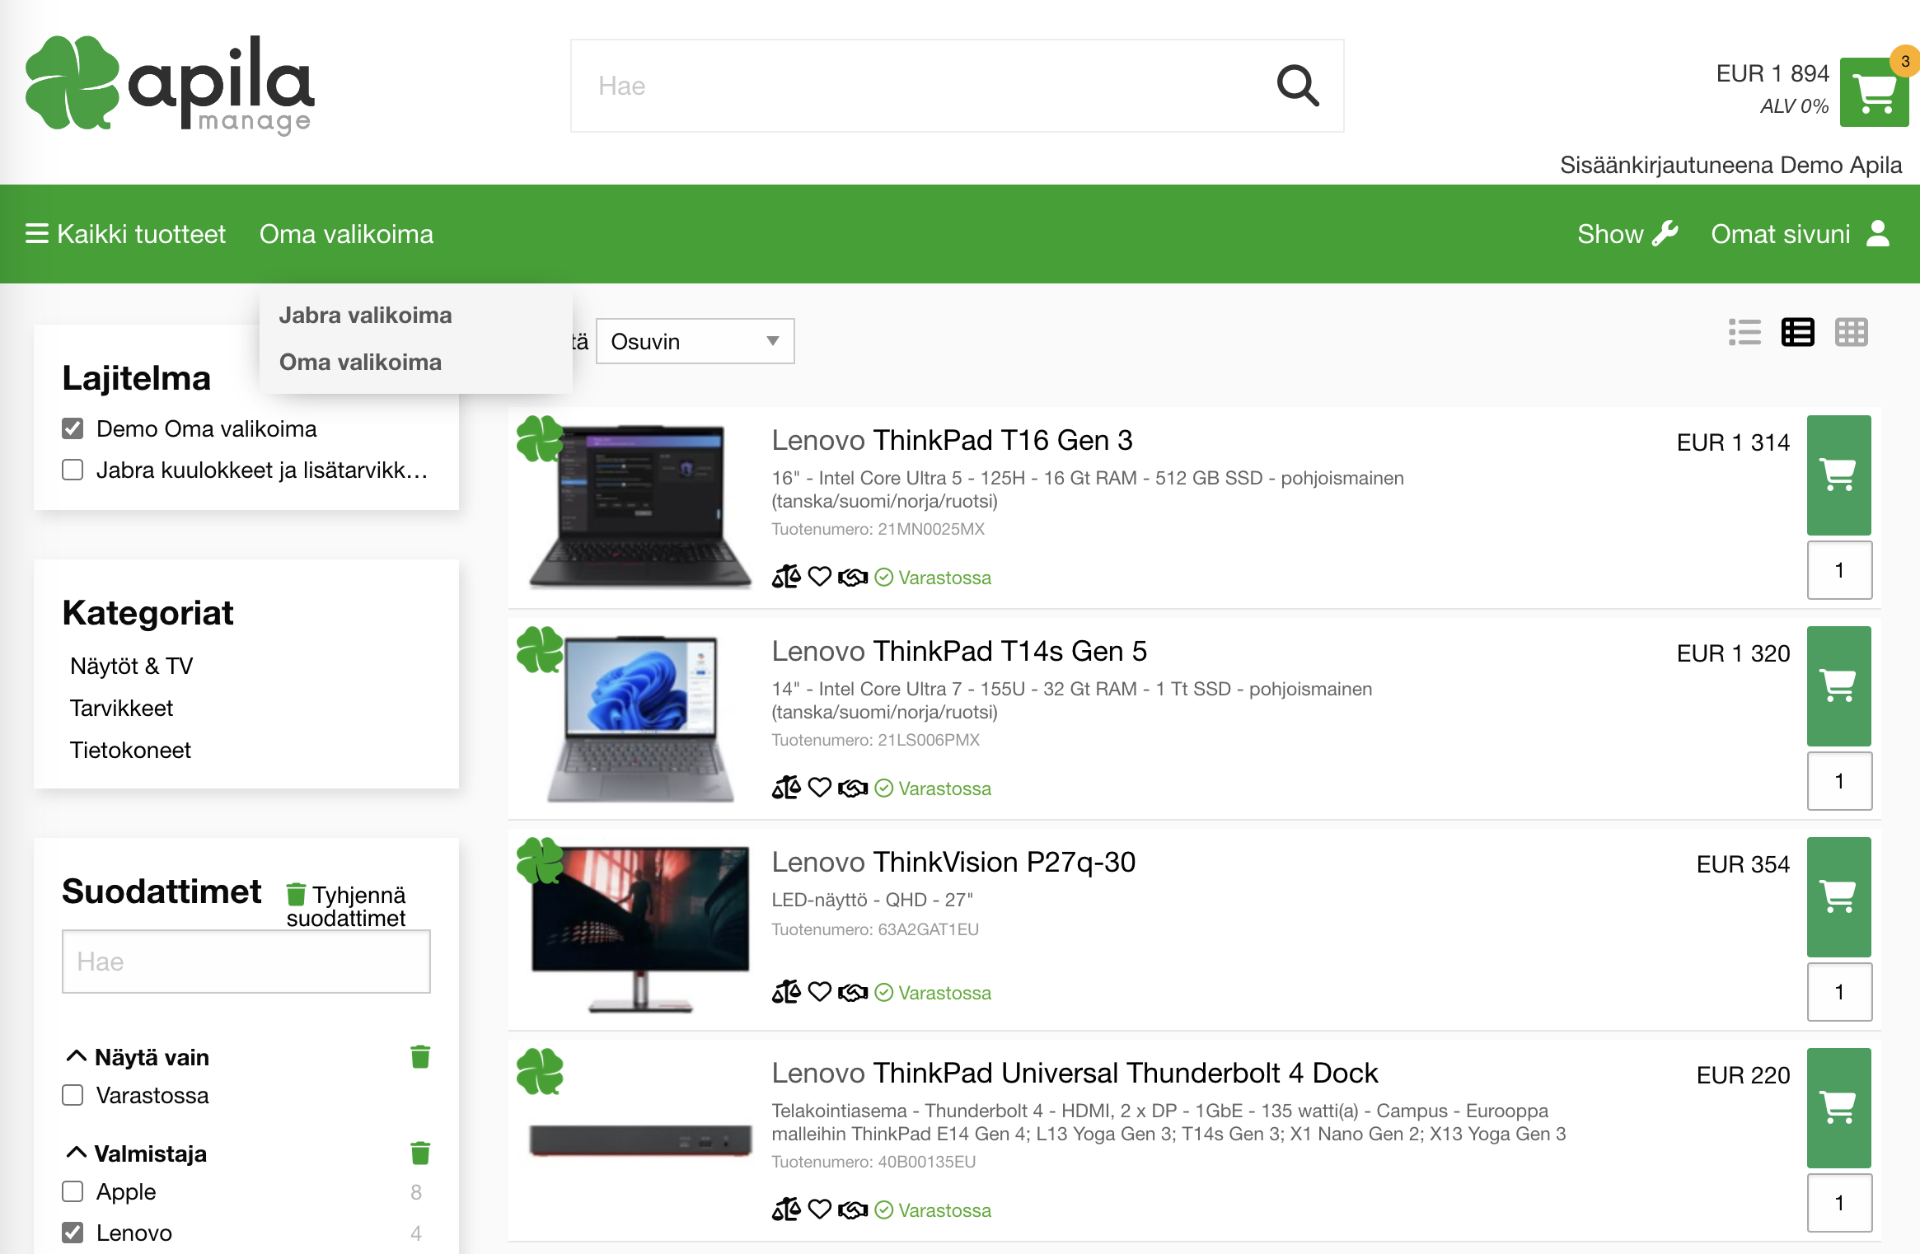Viewport: 1920px width, 1254px height.
Task: Compare ThinkVision P27q-30 scale icon
Action: point(786,992)
